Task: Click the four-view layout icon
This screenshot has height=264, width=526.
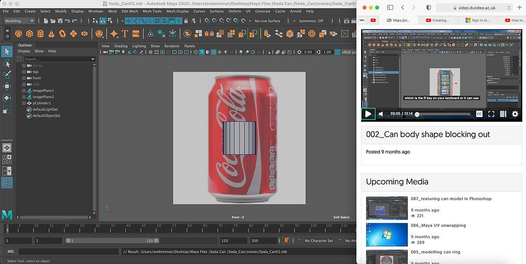Action: (6, 159)
